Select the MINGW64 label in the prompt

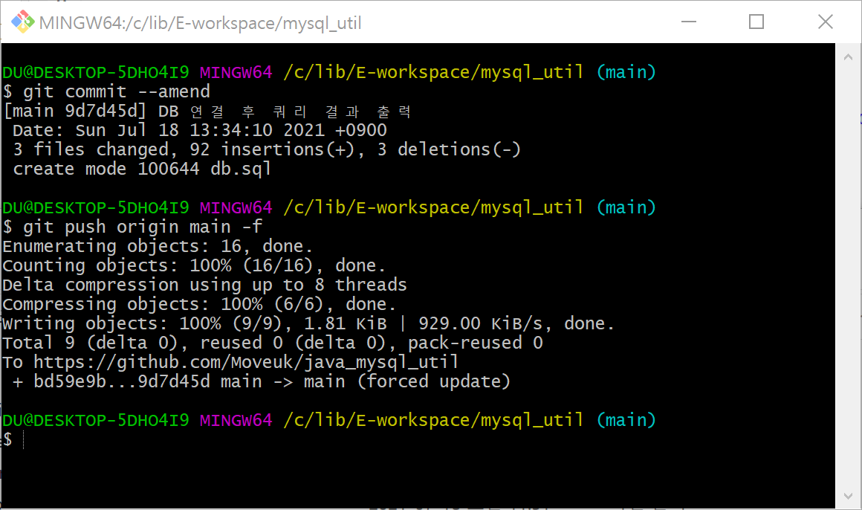(236, 419)
